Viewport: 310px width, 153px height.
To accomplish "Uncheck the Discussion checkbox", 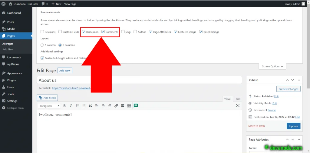I will click(84, 32).
